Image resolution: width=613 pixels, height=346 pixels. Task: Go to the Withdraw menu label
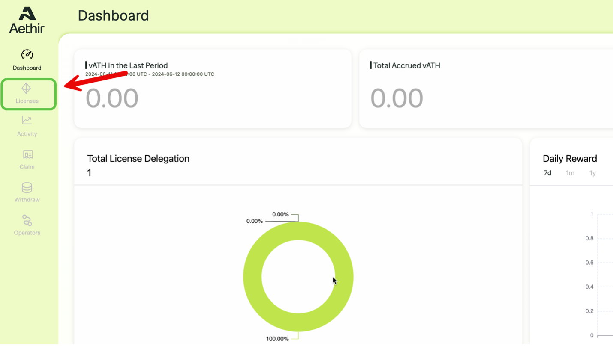pos(27,200)
